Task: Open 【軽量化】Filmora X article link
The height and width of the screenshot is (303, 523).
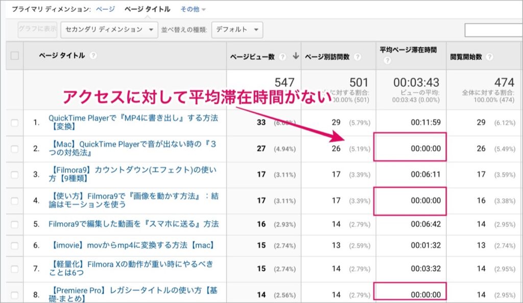Action: point(131,268)
